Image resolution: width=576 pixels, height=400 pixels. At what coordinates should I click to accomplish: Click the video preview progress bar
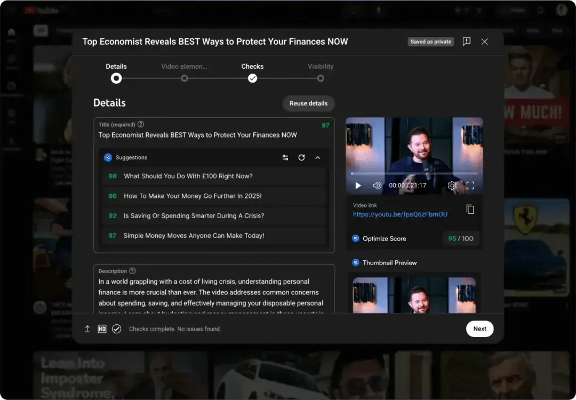414,174
